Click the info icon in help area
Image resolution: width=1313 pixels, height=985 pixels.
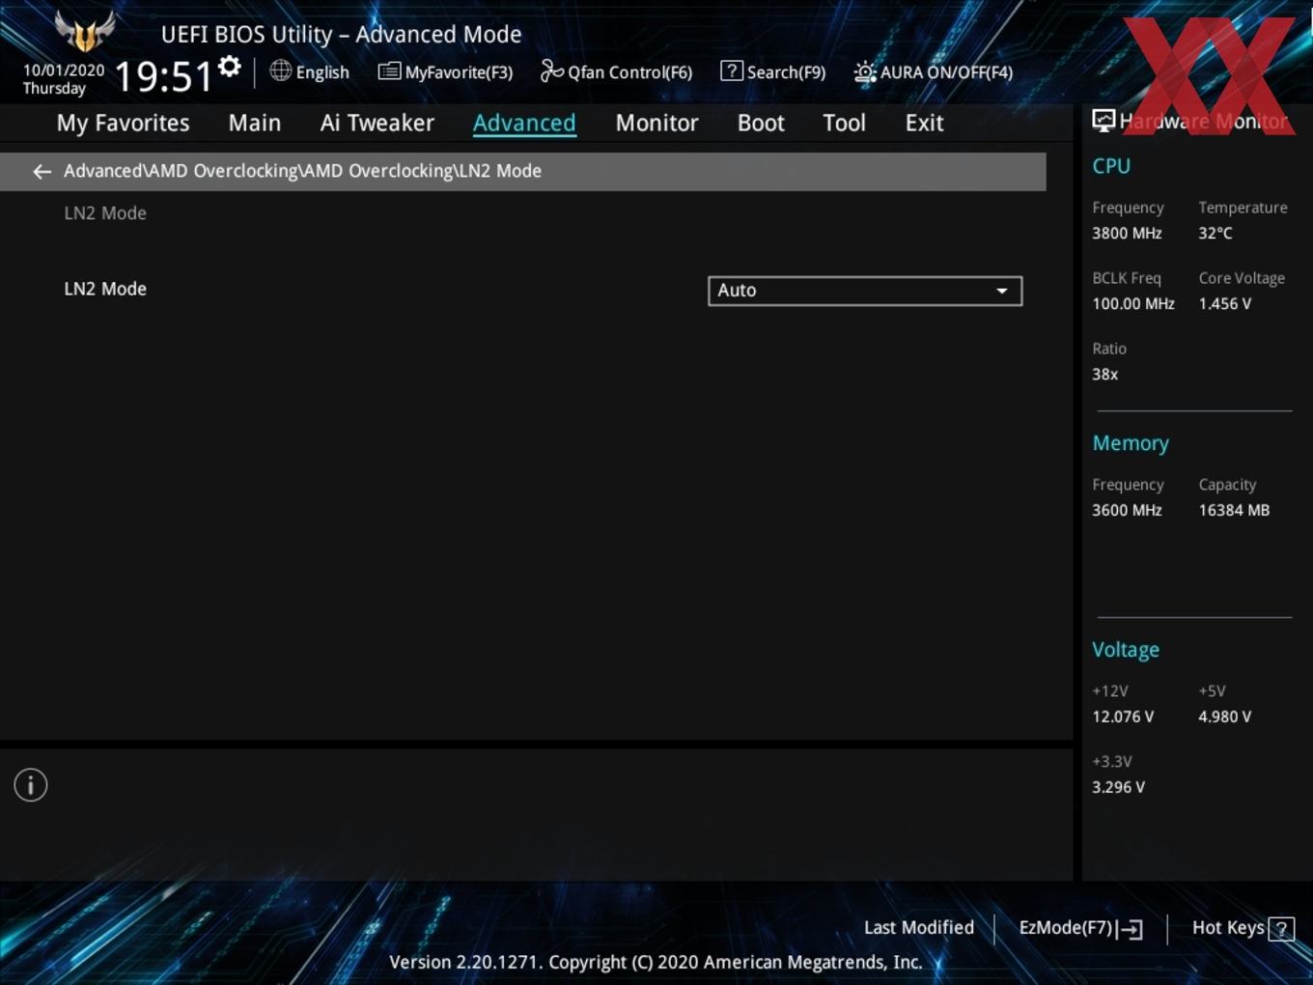pos(31,785)
